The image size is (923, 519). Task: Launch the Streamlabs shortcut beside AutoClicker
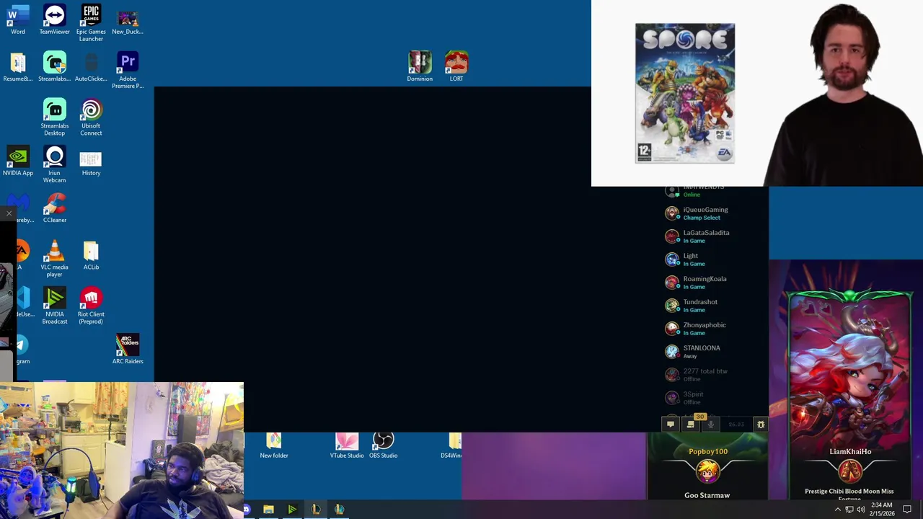tap(55, 67)
